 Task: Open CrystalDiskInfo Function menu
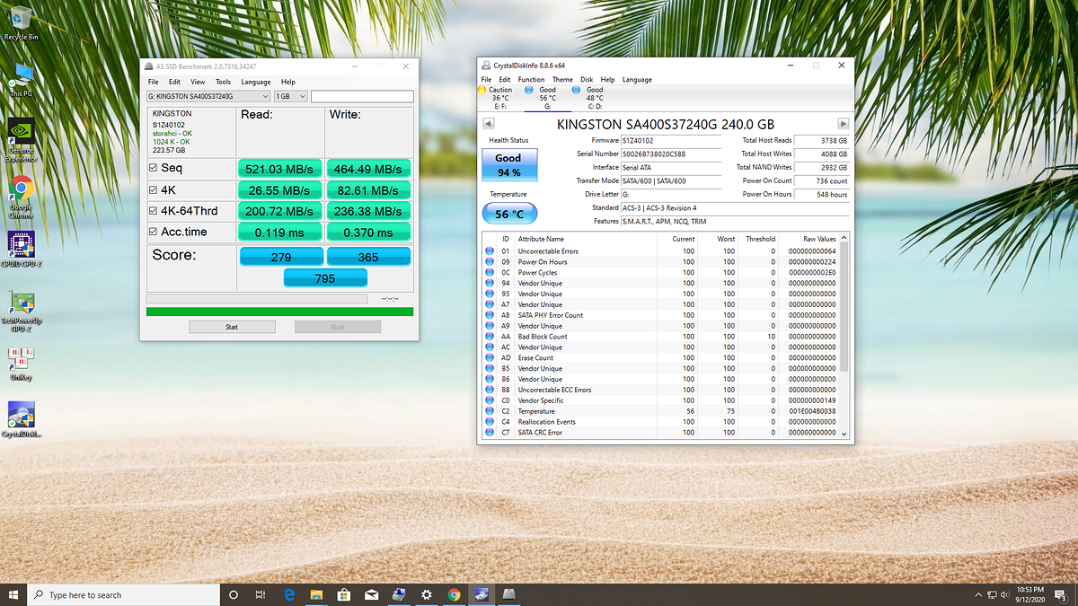(531, 80)
